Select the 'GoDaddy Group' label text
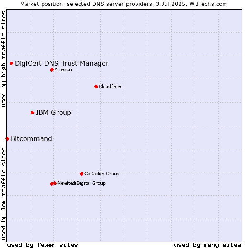 102,174
